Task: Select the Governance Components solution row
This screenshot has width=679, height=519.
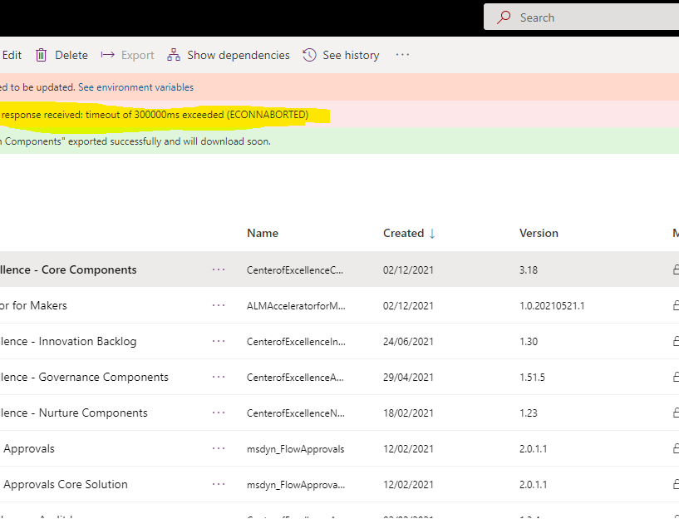Action: [x=83, y=377]
